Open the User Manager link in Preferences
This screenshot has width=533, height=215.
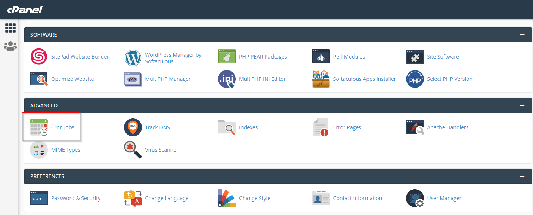click(x=444, y=198)
